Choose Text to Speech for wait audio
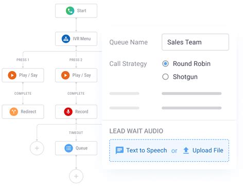Screen dimensions: 244x187 point(147,150)
